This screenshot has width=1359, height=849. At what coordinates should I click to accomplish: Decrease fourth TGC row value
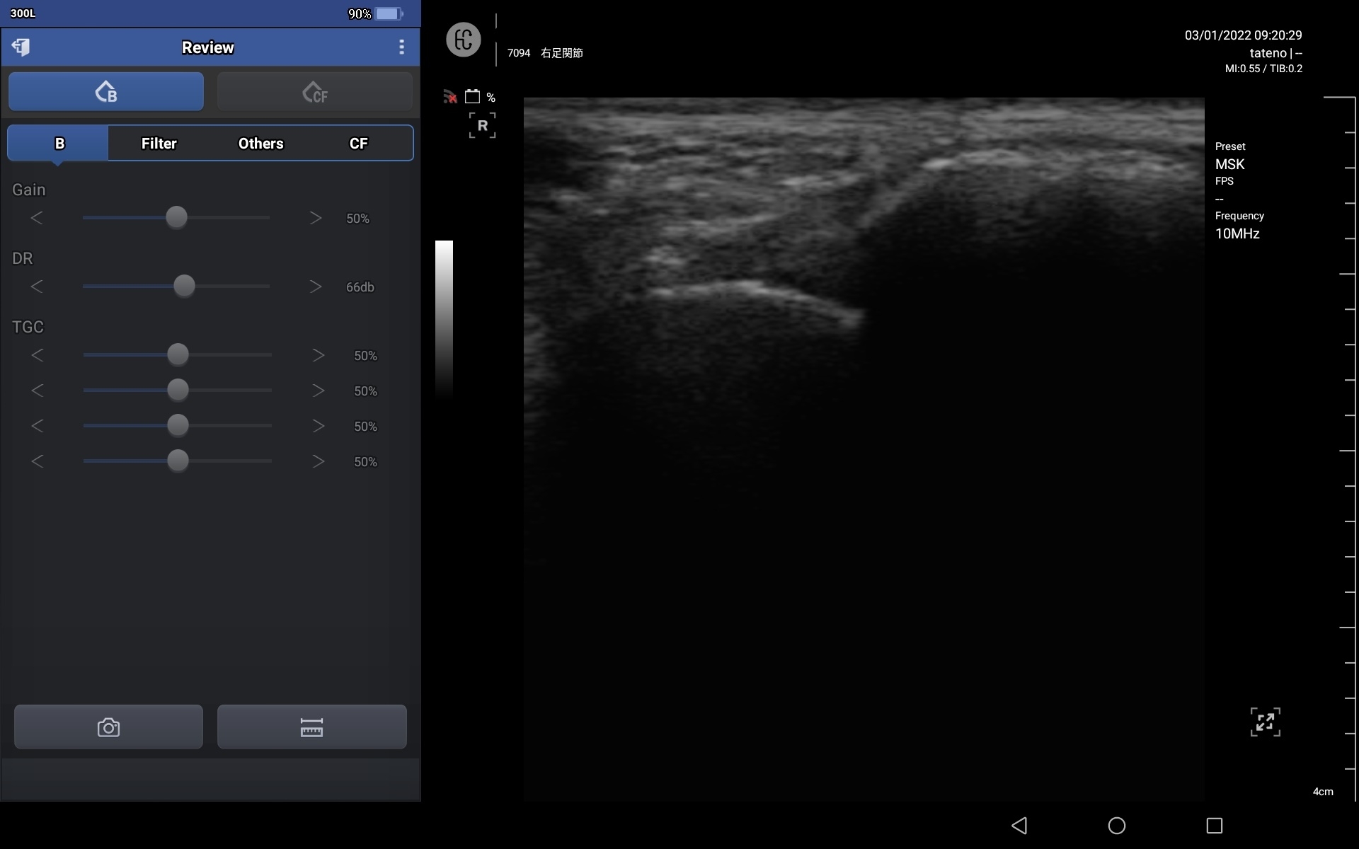coord(37,461)
